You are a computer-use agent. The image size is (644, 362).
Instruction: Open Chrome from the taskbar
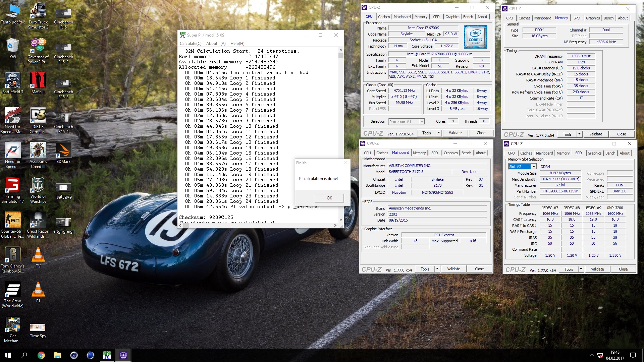pyautogui.click(x=41, y=355)
